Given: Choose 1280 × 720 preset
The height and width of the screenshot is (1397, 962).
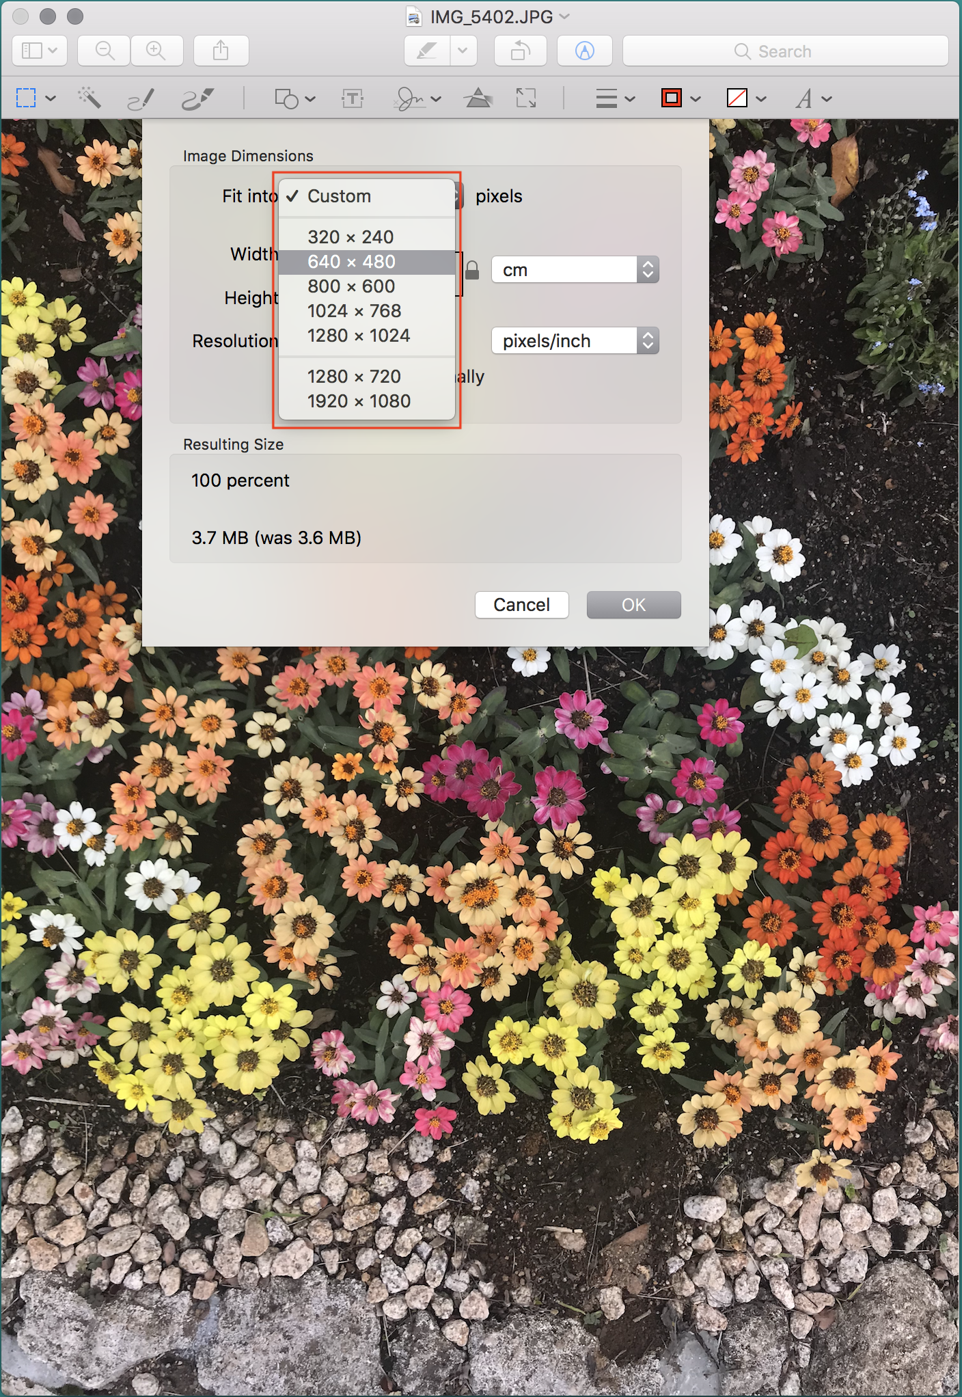Looking at the screenshot, I should [x=367, y=377].
